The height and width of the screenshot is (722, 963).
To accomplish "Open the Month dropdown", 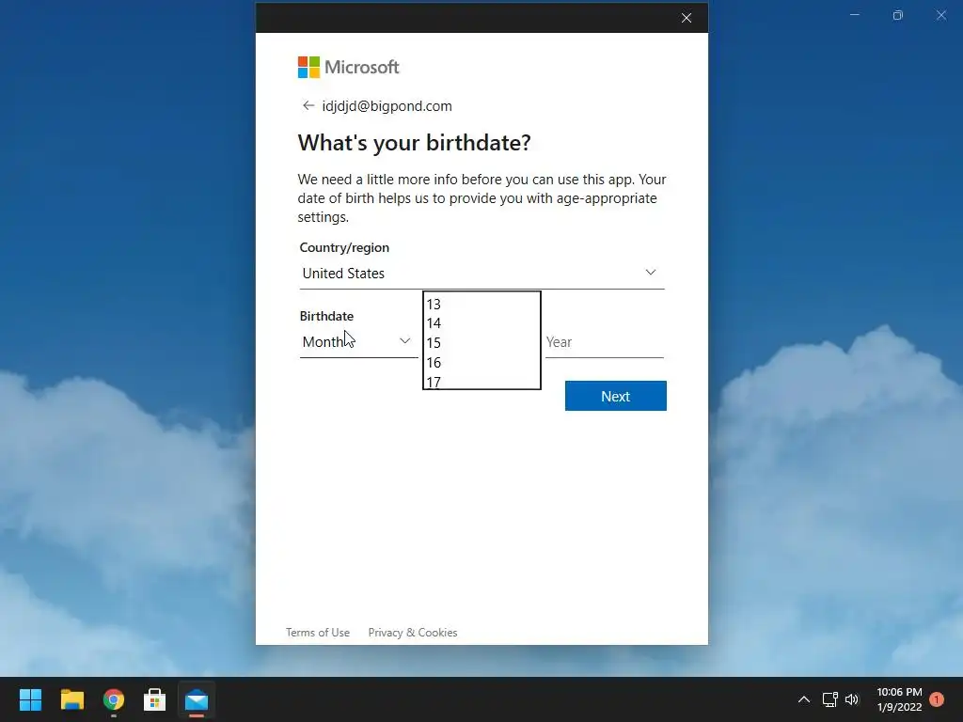I will point(358,341).
